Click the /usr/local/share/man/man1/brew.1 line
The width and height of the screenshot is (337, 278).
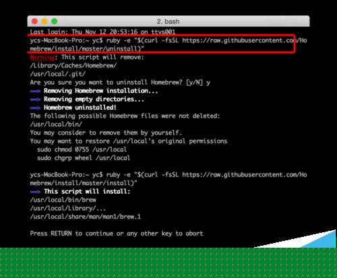(86, 217)
